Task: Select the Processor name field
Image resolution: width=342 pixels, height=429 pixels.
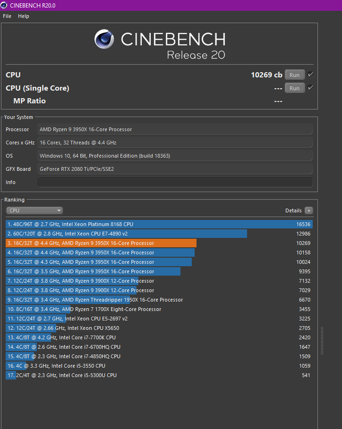Action: pyautogui.click(x=175, y=129)
